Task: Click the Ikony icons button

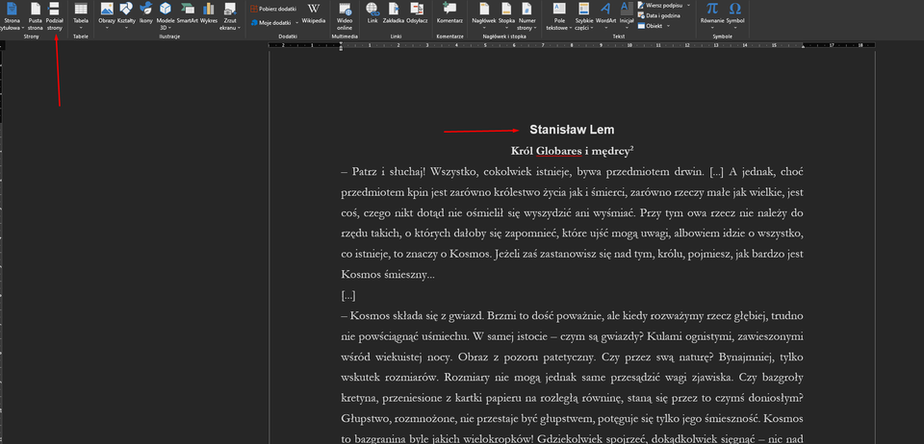Action: pyautogui.click(x=145, y=12)
